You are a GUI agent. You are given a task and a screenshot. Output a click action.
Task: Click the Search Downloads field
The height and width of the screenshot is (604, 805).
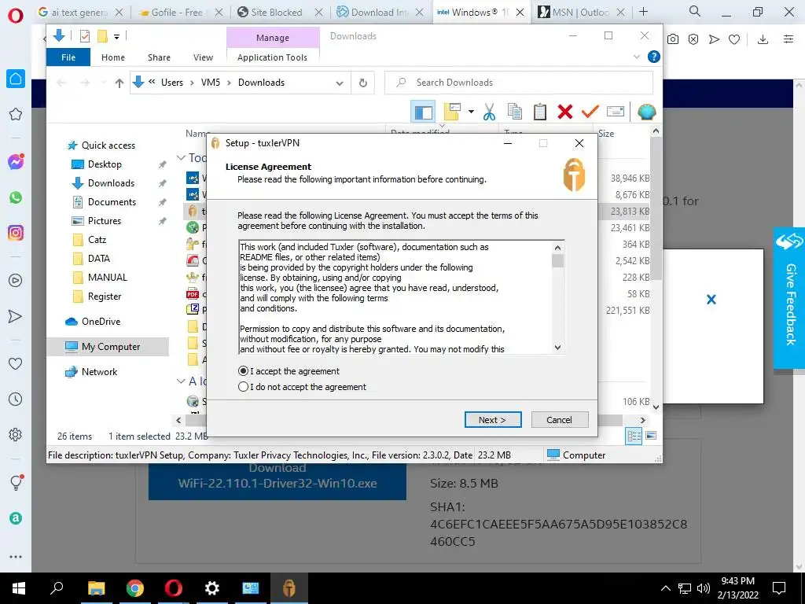pos(519,83)
